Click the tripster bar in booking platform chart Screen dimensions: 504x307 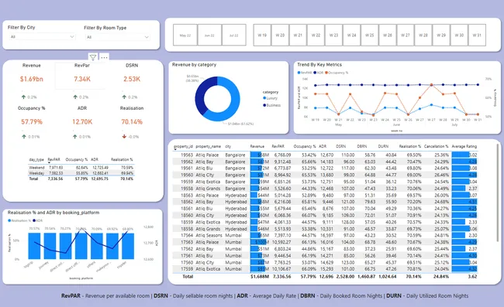point(128,246)
